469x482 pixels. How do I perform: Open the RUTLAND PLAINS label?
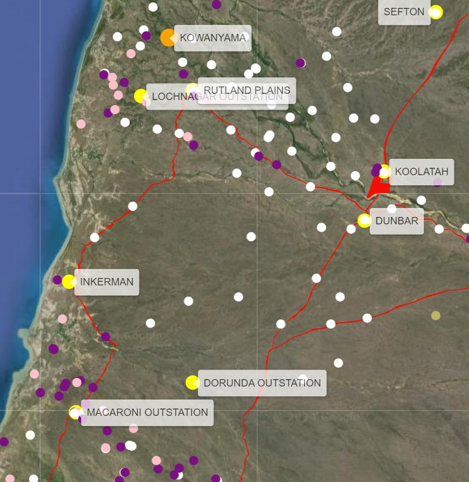247,90
